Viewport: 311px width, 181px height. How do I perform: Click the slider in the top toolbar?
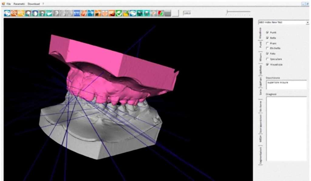(x=238, y=12)
